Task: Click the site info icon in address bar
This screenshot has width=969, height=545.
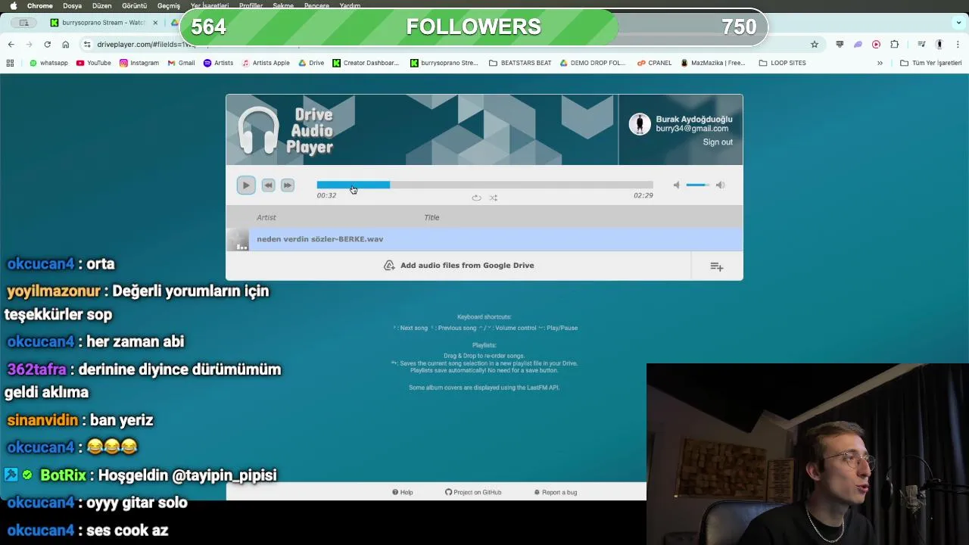Action: 87,45
